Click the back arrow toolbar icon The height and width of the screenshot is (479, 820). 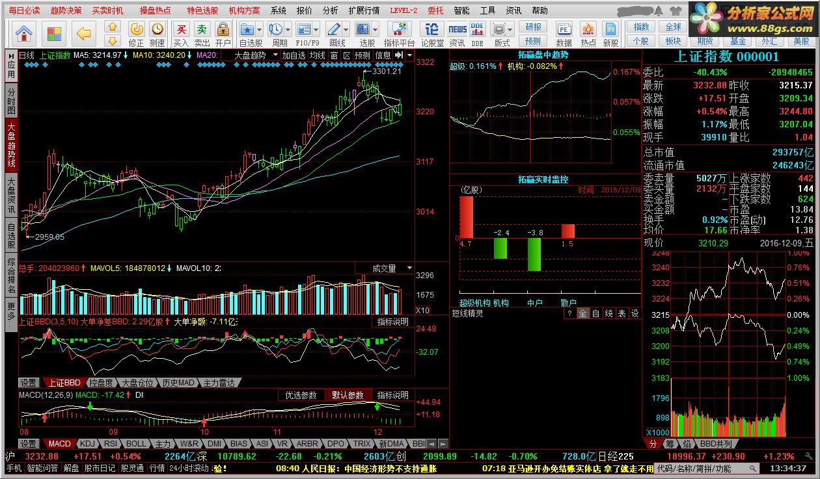point(84,32)
